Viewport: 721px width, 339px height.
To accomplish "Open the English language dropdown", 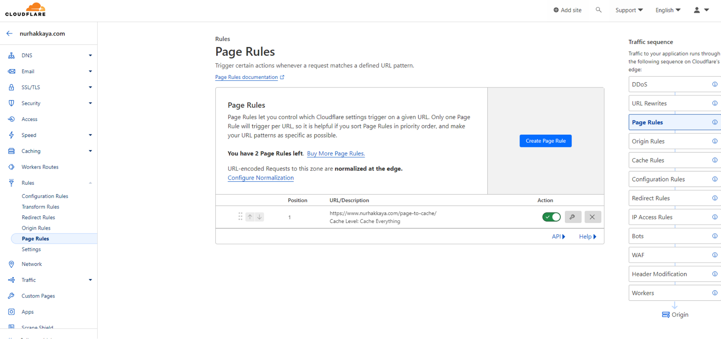I will 668,10.
